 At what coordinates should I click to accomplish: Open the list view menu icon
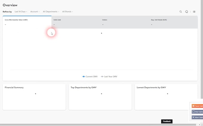(194, 12)
